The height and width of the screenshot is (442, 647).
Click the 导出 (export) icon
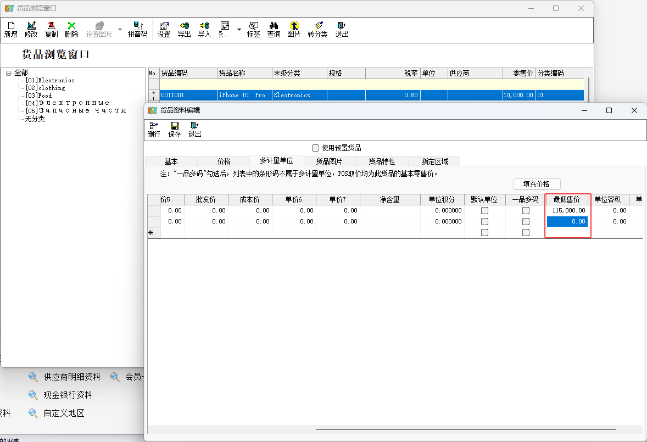pyautogui.click(x=184, y=30)
